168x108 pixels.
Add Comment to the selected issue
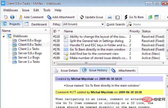pyautogui.click(x=31, y=17)
